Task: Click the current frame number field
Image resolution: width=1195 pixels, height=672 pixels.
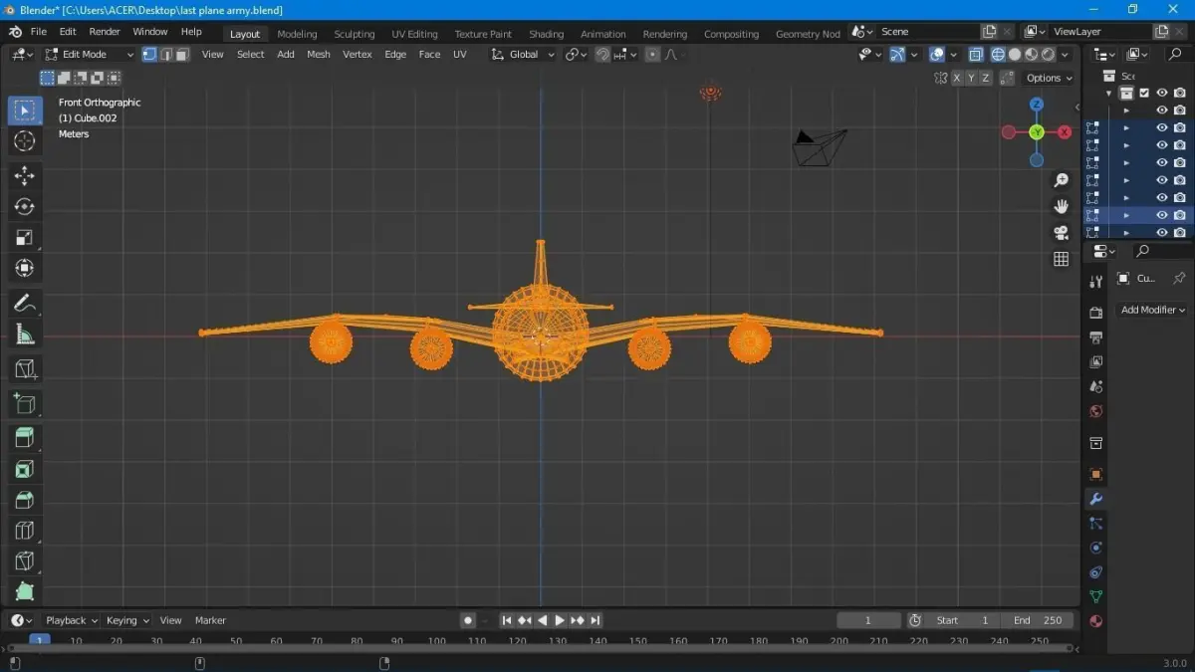Action: tap(868, 620)
